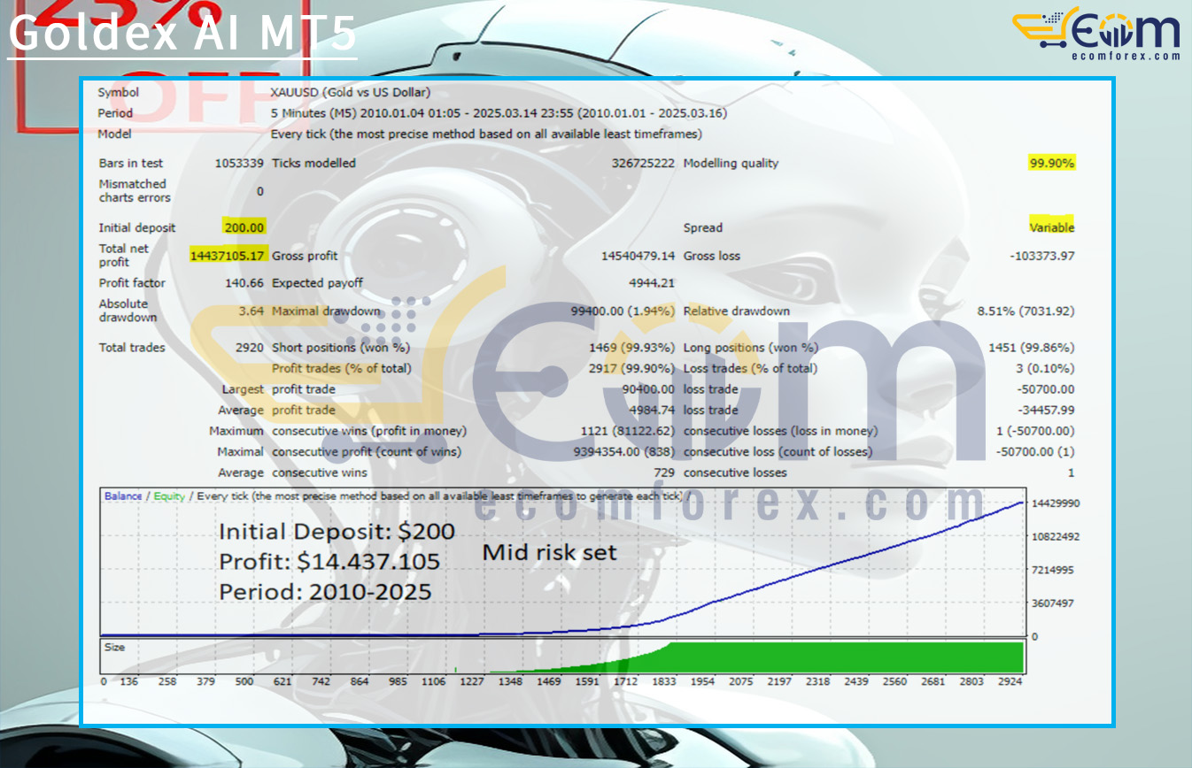Click the "Total trades" label

tap(132, 348)
